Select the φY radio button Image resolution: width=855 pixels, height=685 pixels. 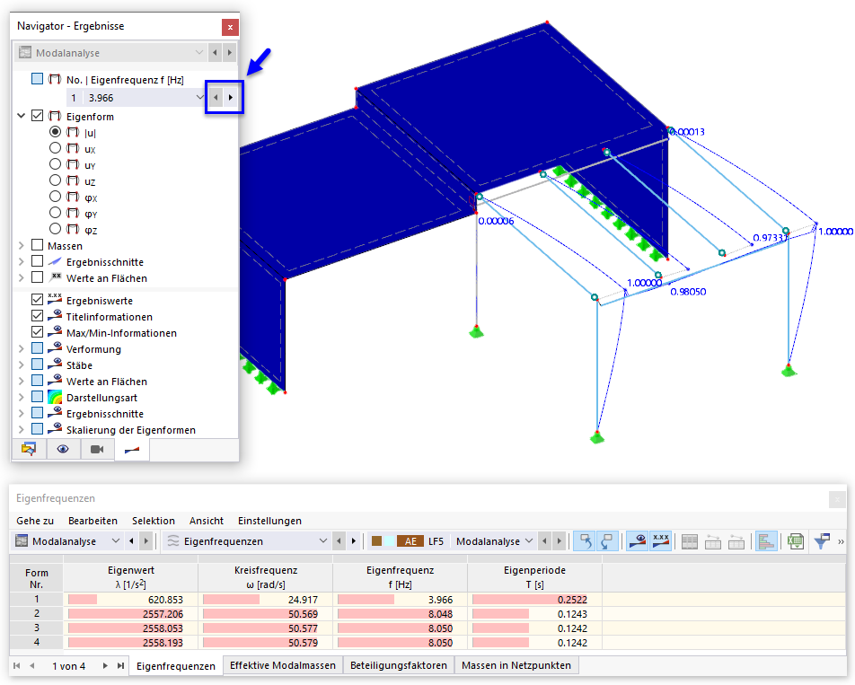(x=55, y=213)
